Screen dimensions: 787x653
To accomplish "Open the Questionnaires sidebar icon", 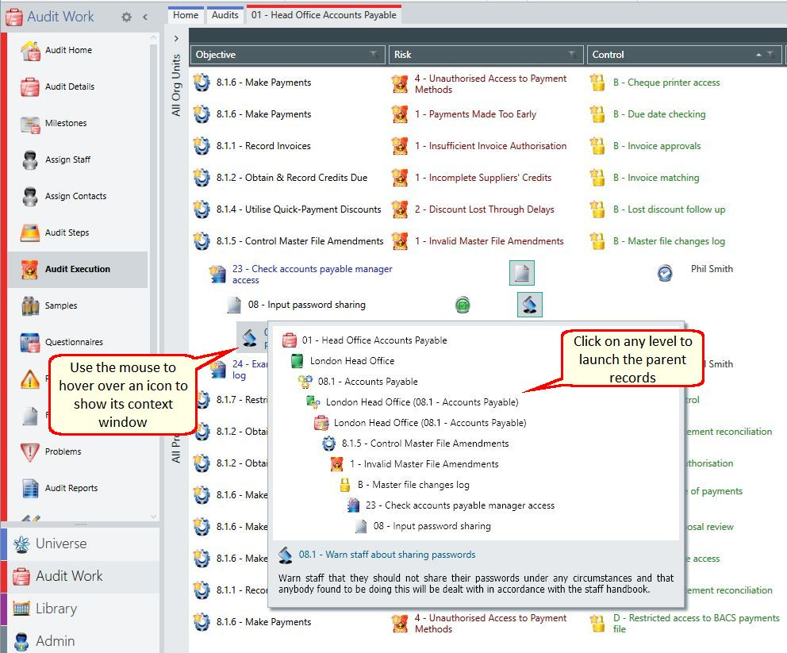I will [x=30, y=342].
